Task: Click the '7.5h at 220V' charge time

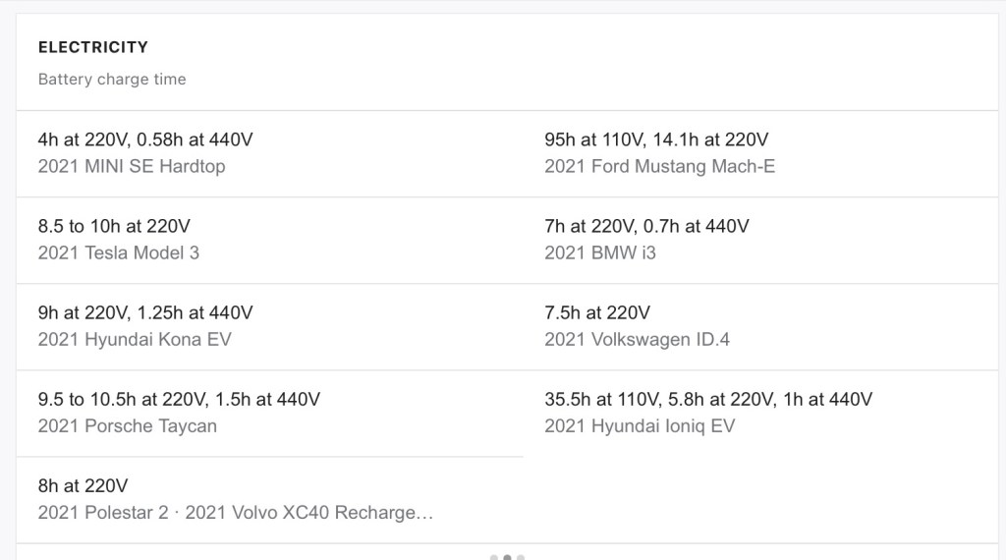Action: [597, 313]
